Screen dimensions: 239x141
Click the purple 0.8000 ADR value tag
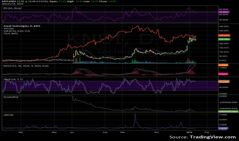click(223, 128)
